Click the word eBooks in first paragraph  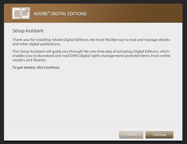point(164,40)
